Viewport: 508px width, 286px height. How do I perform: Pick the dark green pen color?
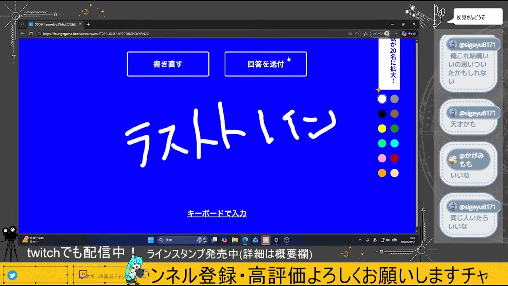point(394,129)
